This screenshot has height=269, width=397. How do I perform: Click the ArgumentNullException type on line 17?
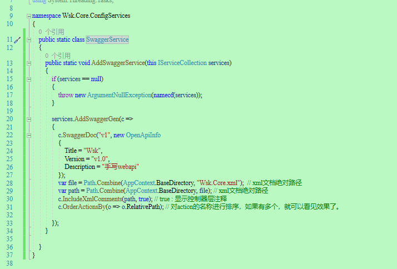(120, 95)
